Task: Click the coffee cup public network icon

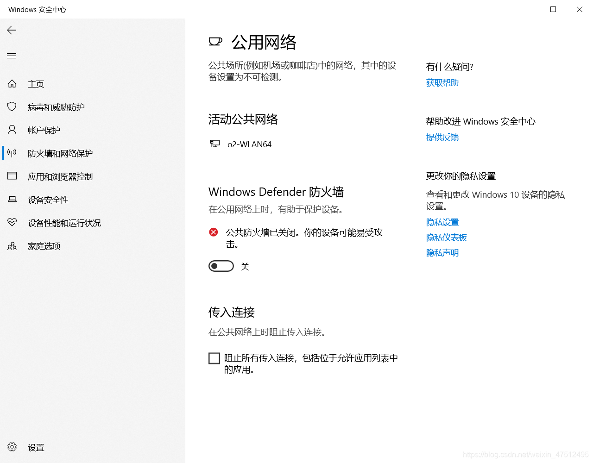Action: [x=215, y=42]
